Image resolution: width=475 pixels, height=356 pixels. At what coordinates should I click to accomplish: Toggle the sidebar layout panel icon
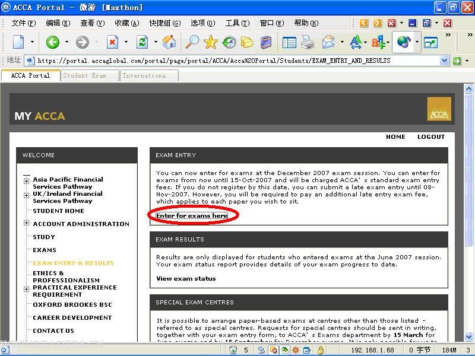[x=289, y=42]
